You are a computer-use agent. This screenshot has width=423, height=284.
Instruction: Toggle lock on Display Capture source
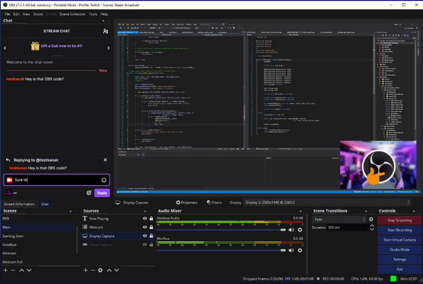click(151, 236)
